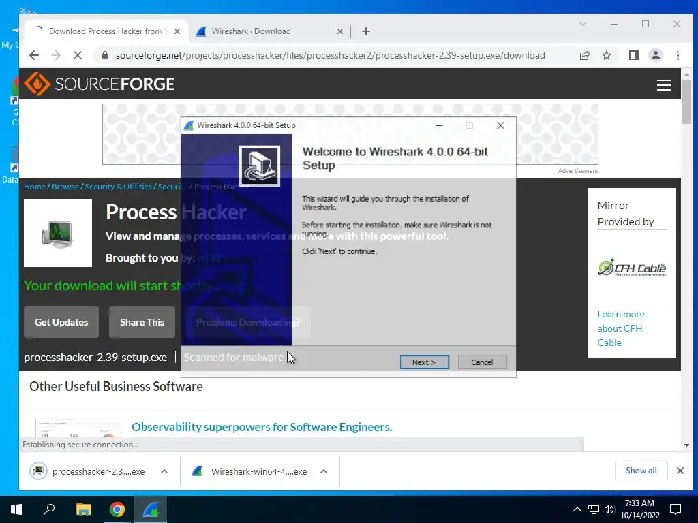Click Show all downloads
This screenshot has height=523, width=698.
click(x=641, y=471)
